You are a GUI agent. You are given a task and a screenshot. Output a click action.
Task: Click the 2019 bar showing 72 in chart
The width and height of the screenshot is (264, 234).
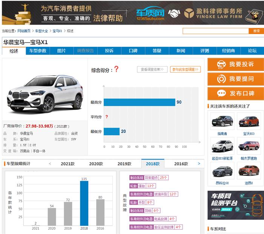tap(68, 214)
